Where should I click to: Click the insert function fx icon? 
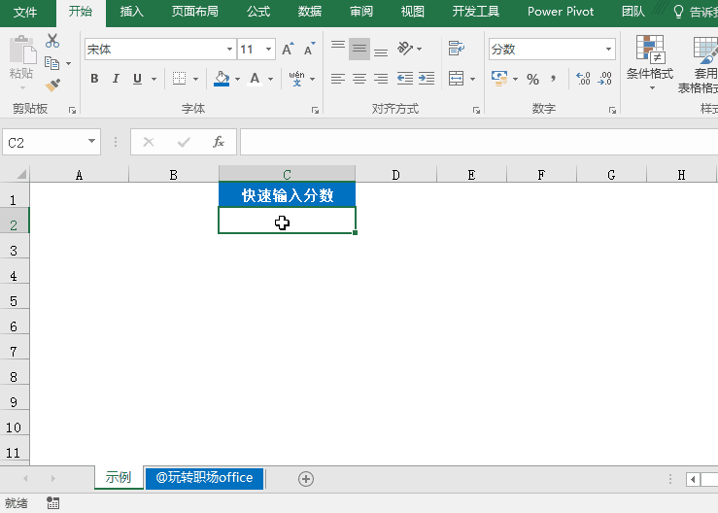click(x=219, y=142)
